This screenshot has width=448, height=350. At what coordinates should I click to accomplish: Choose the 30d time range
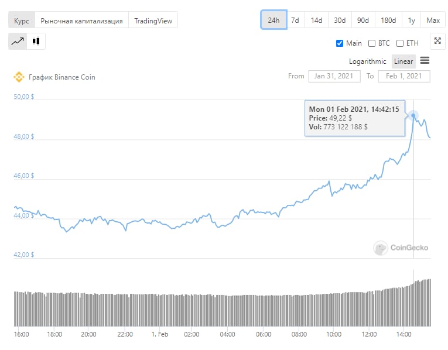[x=340, y=20]
